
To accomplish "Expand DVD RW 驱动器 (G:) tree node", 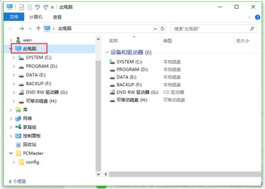I will (x=14, y=92).
